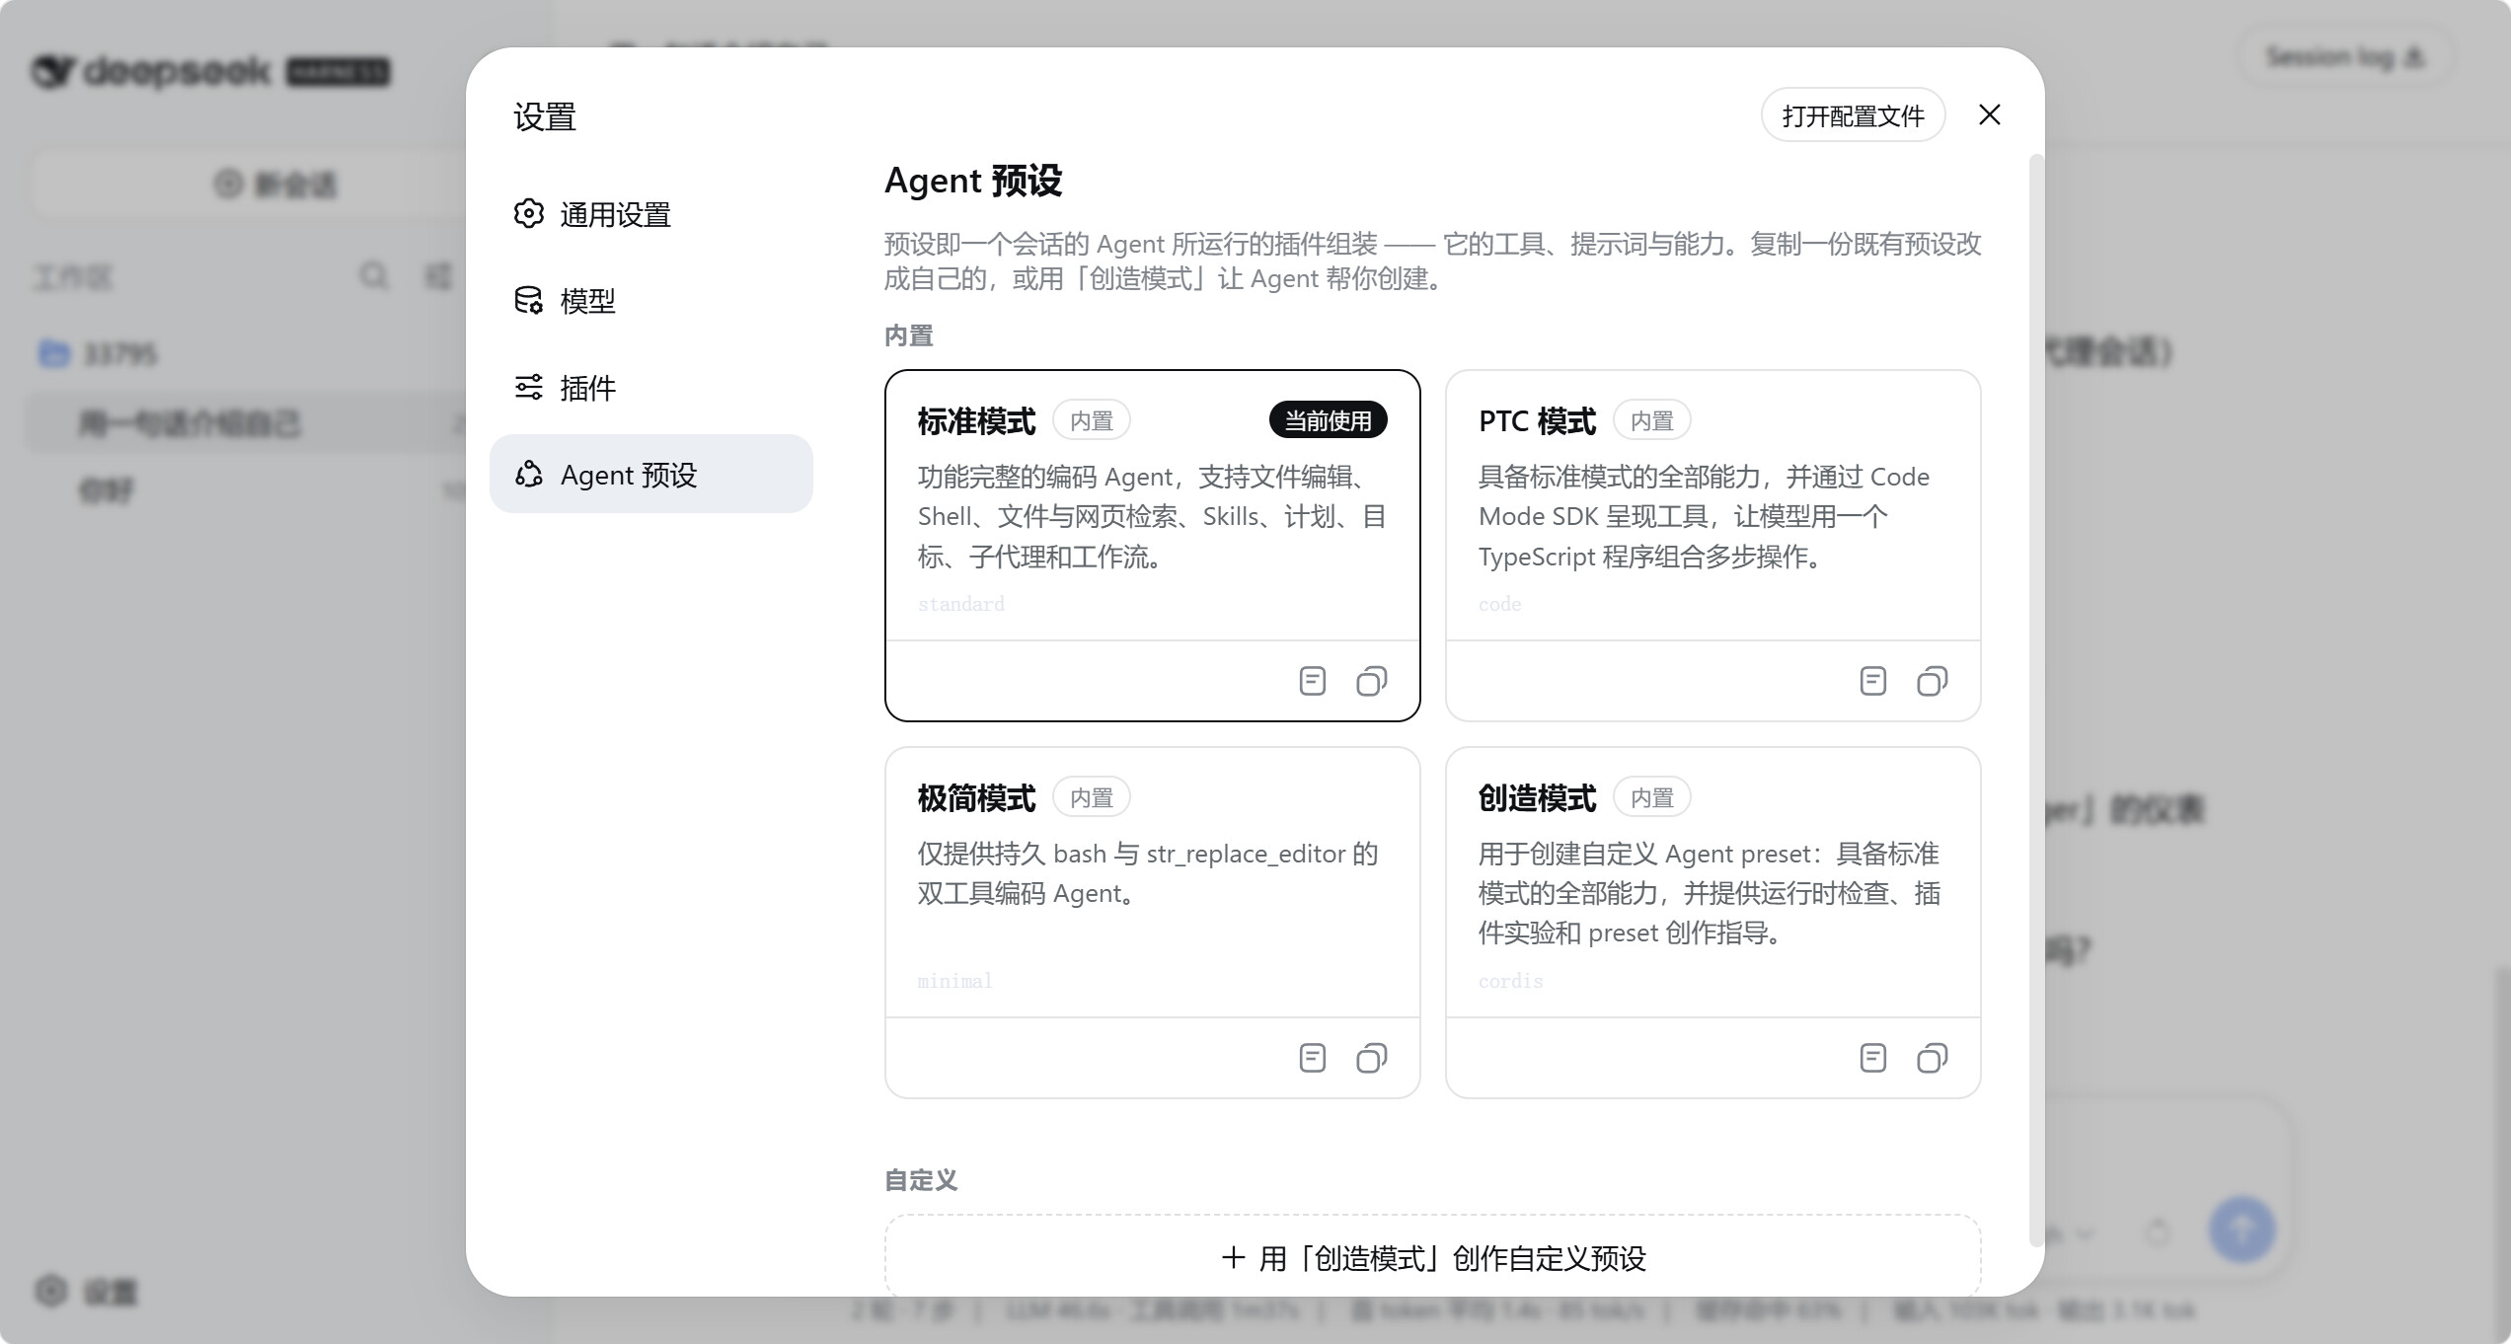Duplicate the PTC 模式 preset via copy icon

[x=1932, y=681]
